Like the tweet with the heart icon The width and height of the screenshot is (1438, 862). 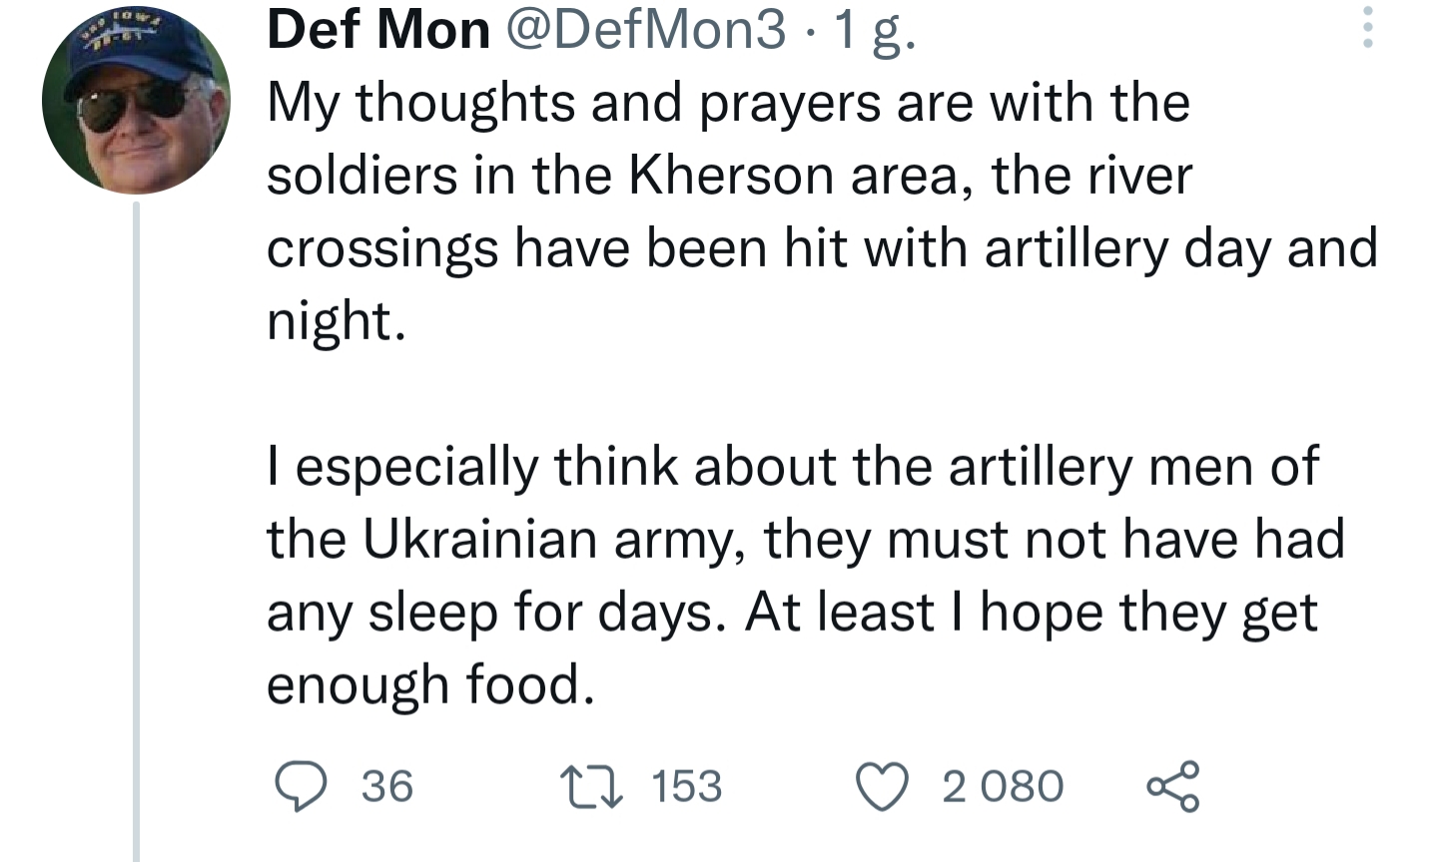(884, 786)
